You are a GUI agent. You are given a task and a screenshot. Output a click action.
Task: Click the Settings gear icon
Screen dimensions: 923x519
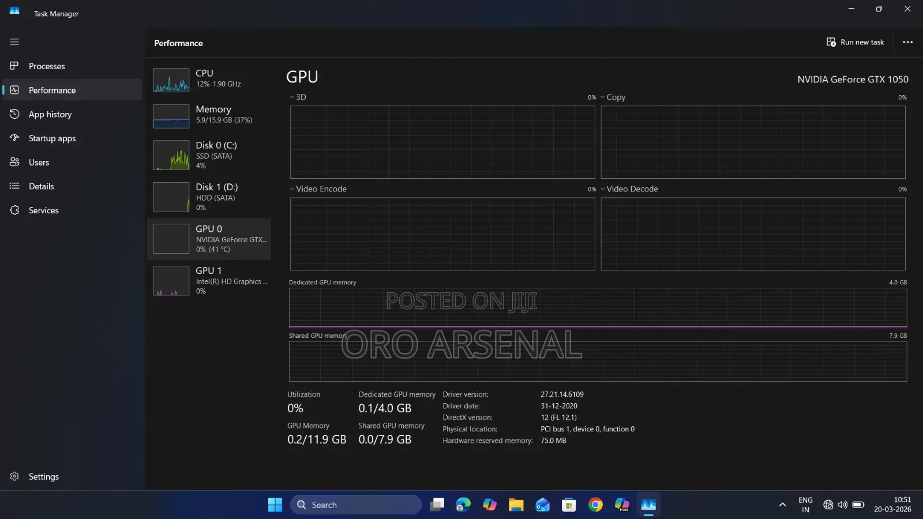[x=14, y=476]
